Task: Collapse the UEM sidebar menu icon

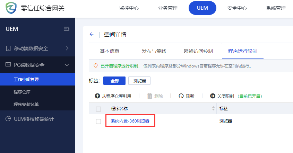Action: point(67,29)
